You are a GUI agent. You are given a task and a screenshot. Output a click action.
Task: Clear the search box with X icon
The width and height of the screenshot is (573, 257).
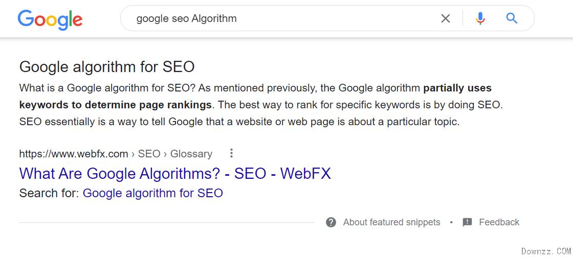pos(446,18)
